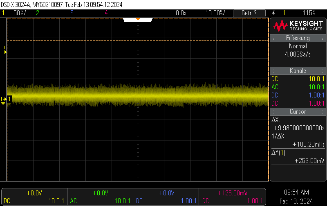Click the 09:54 AM clock display
This screenshot has width=327, height=206.
point(296,192)
